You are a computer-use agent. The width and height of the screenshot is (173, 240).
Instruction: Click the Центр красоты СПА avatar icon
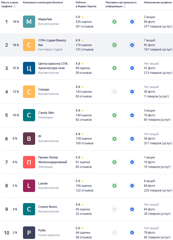pos(29,68)
